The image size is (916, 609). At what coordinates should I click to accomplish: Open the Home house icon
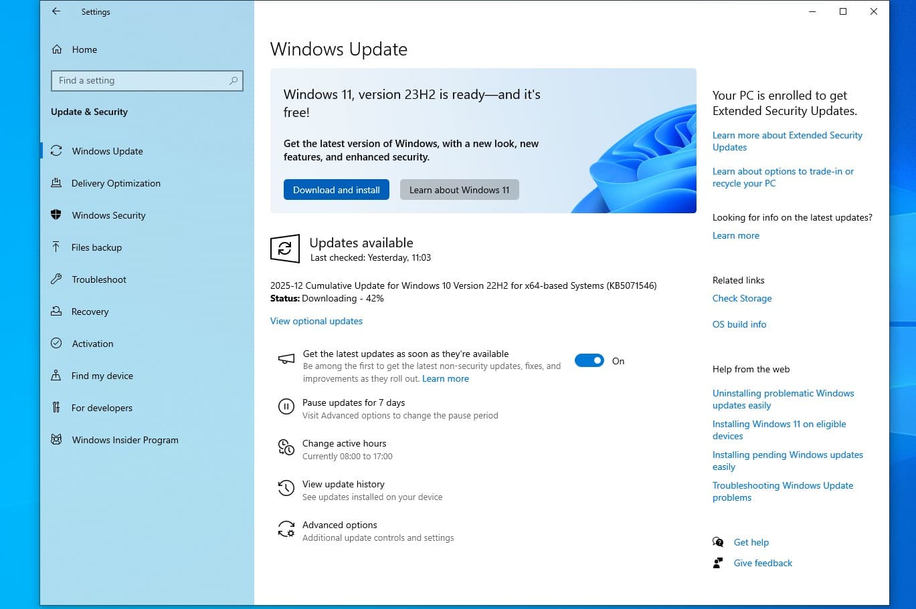(57, 49)
